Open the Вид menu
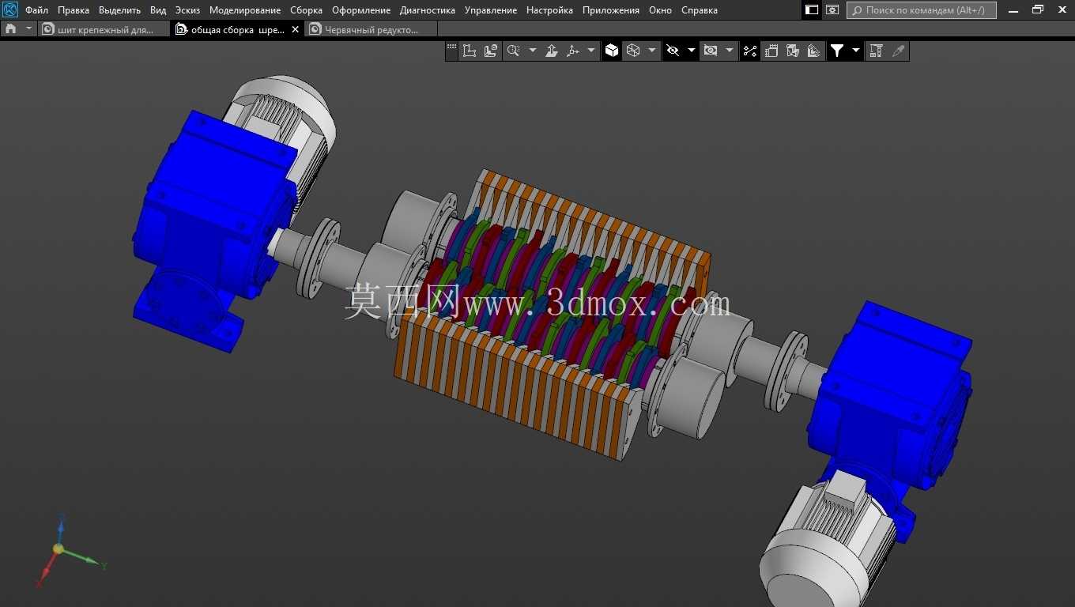1075x607 pixels. (x=158, y=10)
